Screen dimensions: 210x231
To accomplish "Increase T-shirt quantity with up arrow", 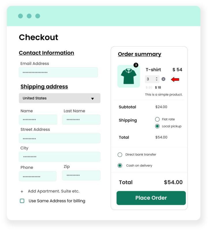I will point(157,78).
